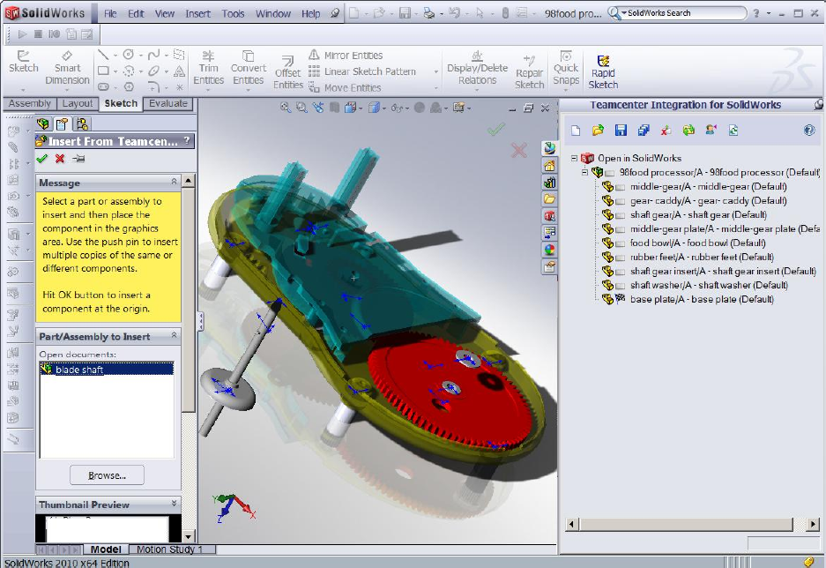Screen dimensions: 826x568
Task: Click the Zoom to Fit view icon
Action: [286, 108]
